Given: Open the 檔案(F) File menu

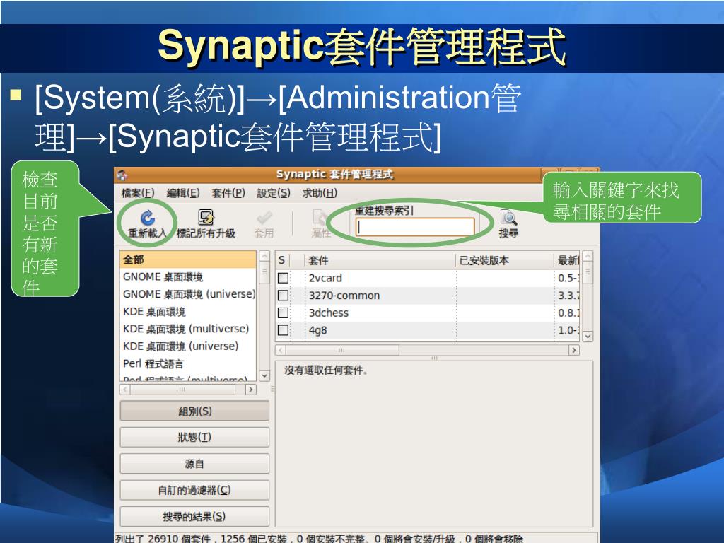Looking at the screenshot, I should coord(138,193).
